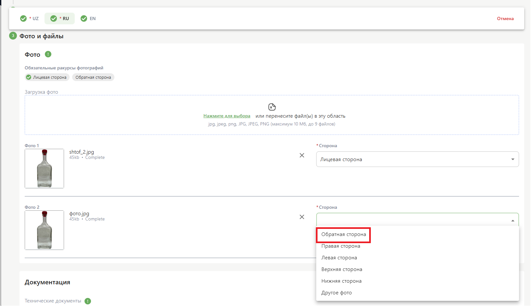
Task: Click the Нажмите для выбора upload link
Action: click(227, 116)
